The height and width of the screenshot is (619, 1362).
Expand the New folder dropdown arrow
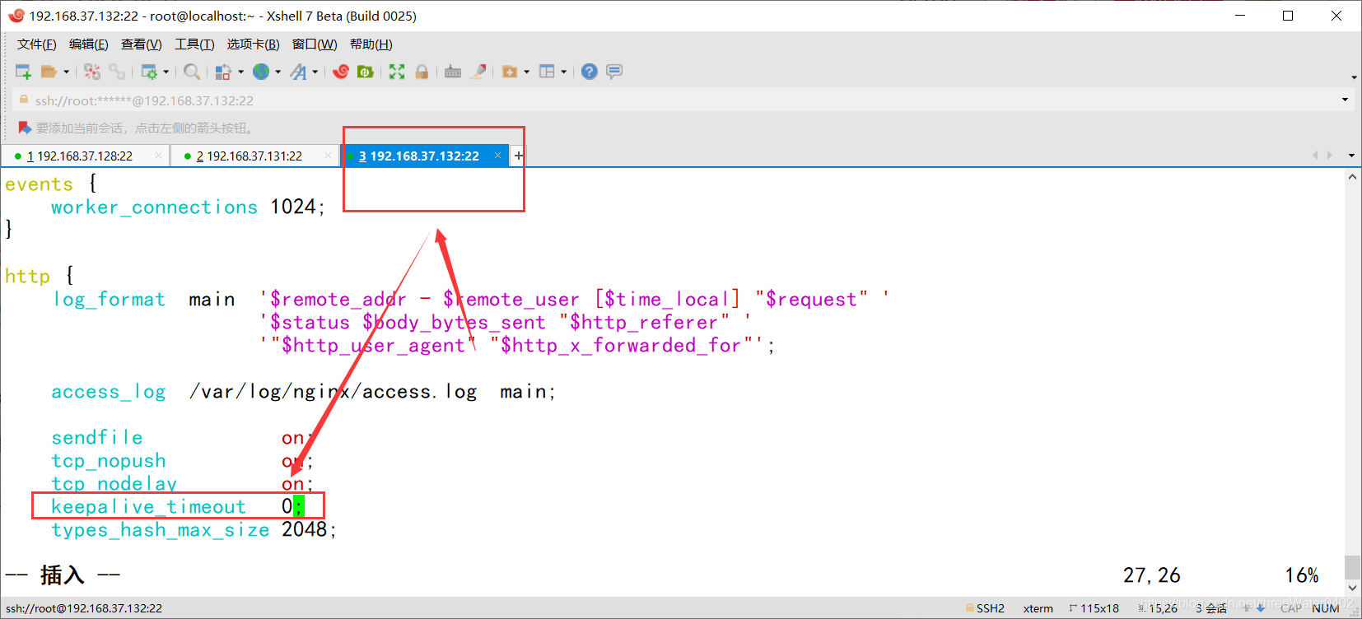526,72
